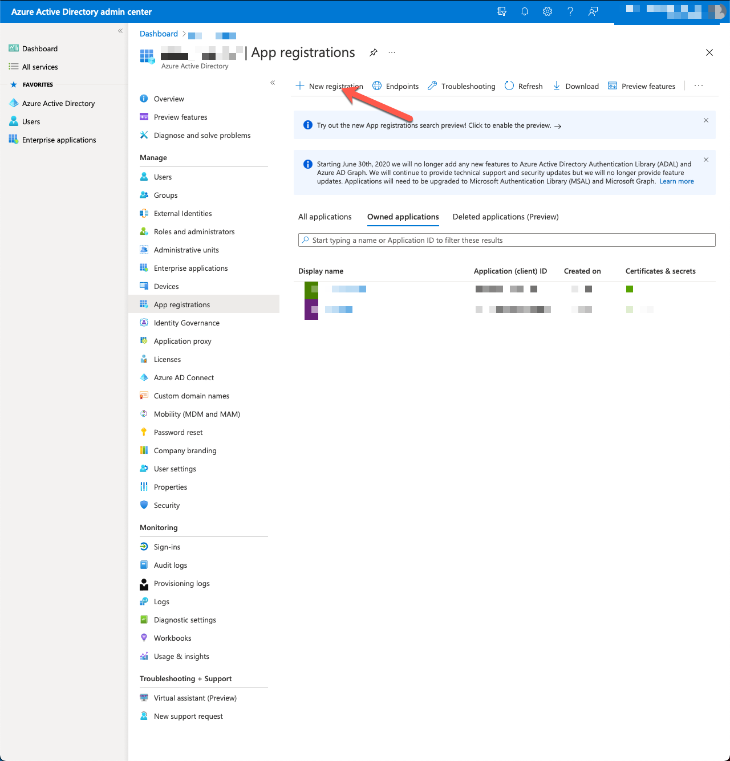Click New registration
The image size is (730, 761).
click(x=329, y=86)
